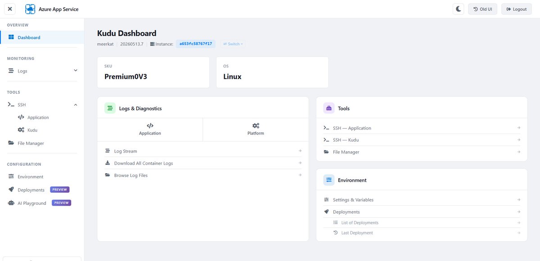Viewport: 540px width, 261px height.
Task: Click folder icon beside Tools File Manager
Action: coord(327,152)
